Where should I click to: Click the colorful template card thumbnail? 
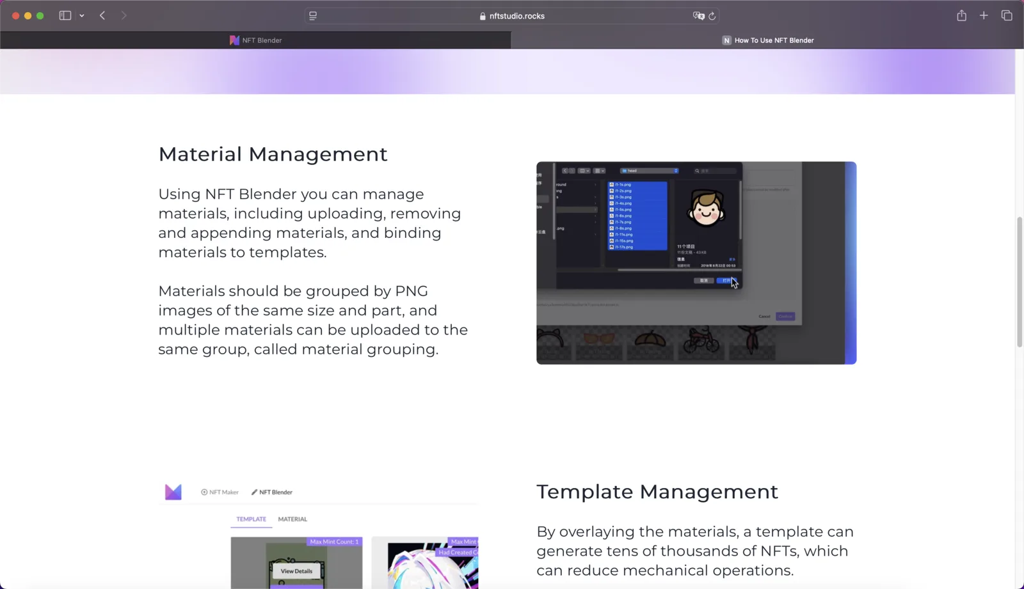pyautogui.click(x=425, y=563)
